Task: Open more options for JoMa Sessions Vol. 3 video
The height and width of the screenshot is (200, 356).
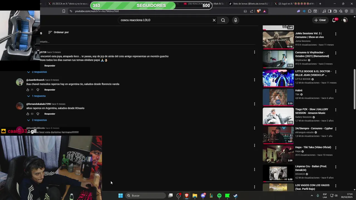Action: pyautogui.click(x=336, y=34)
